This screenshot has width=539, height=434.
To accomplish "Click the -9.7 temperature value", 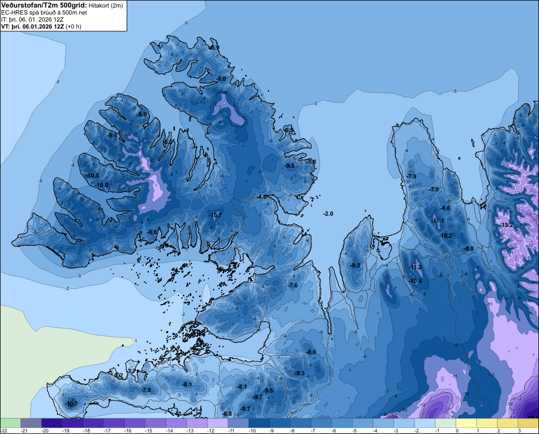I will pyautogui.click(x=258, y=397).
